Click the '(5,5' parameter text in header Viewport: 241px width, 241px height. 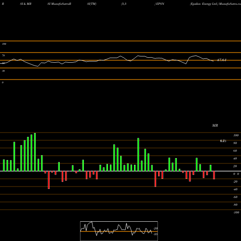(x=124, y=4)
